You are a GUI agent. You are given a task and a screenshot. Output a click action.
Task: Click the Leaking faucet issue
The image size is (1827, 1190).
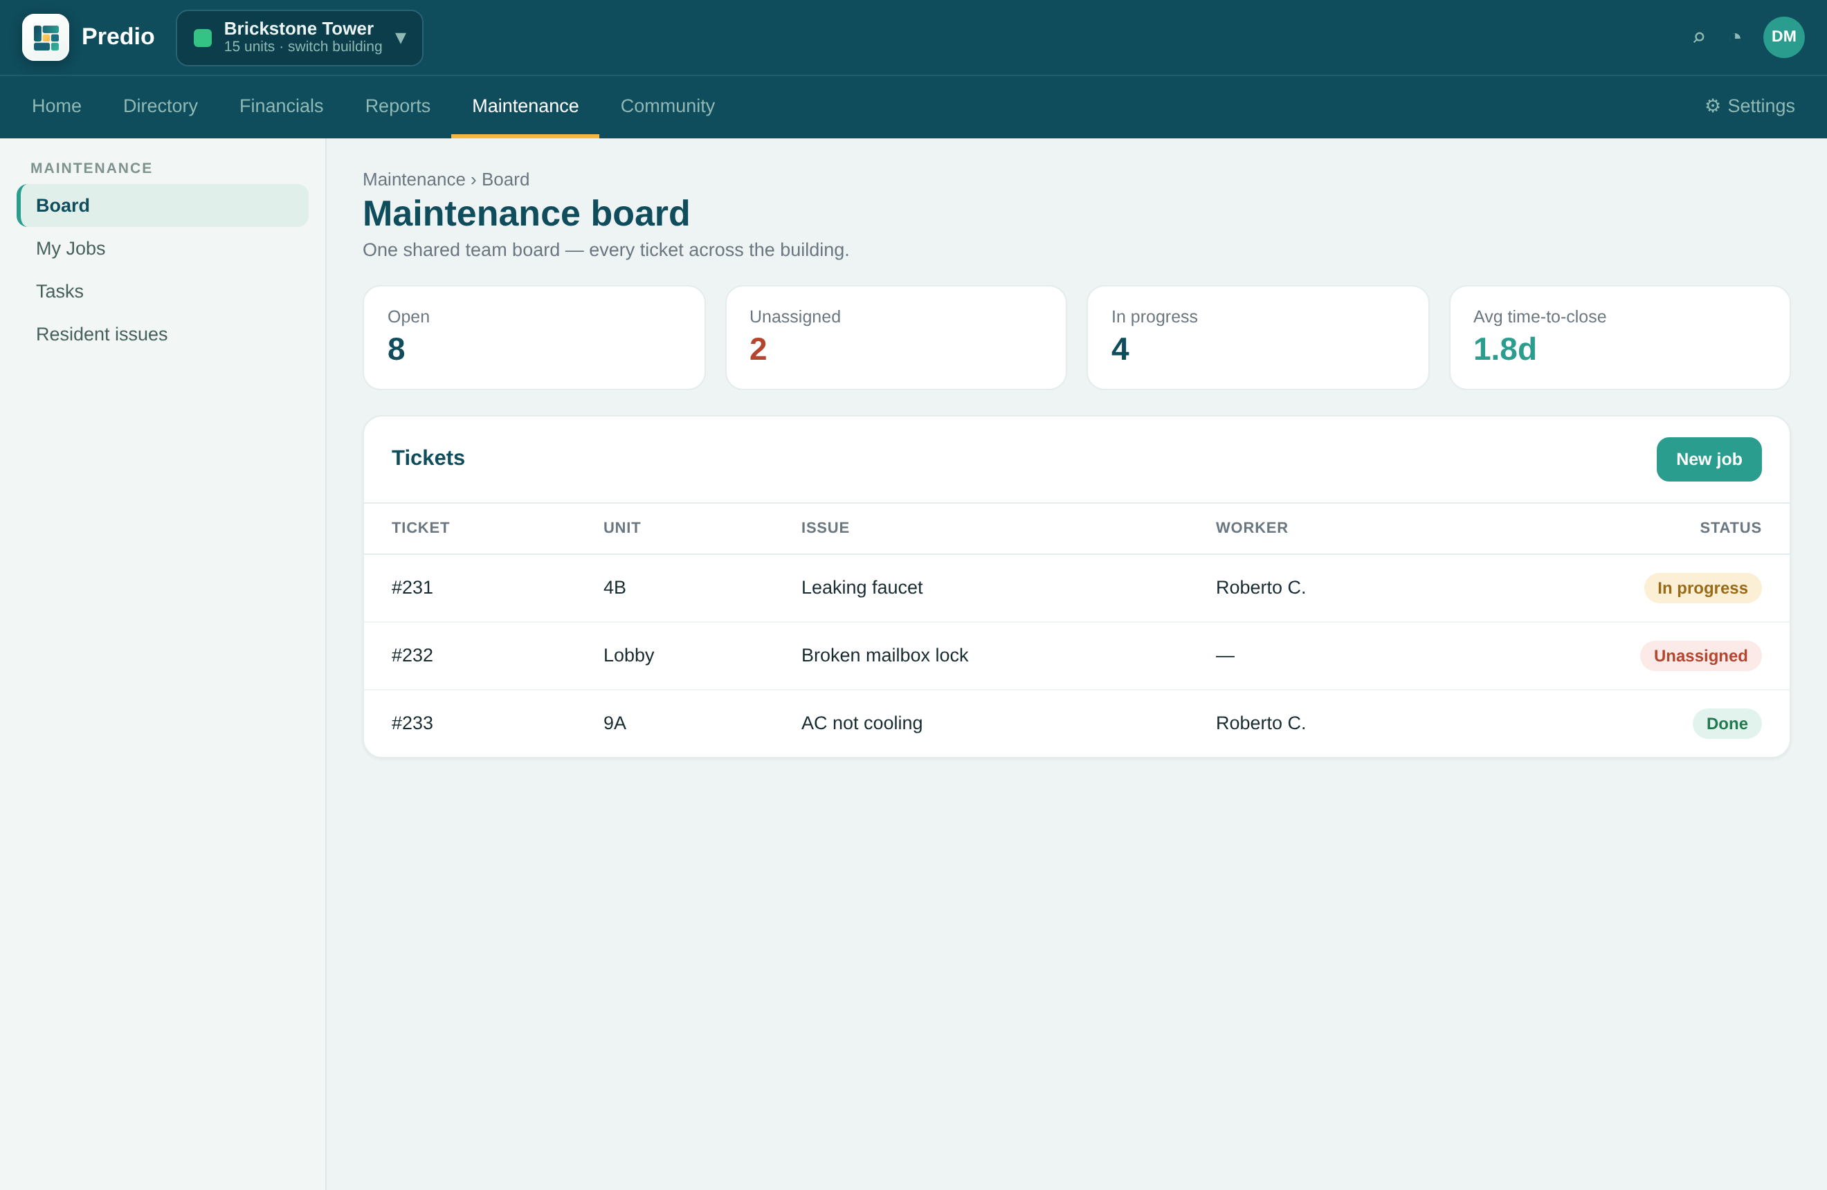tap(862, 587)
